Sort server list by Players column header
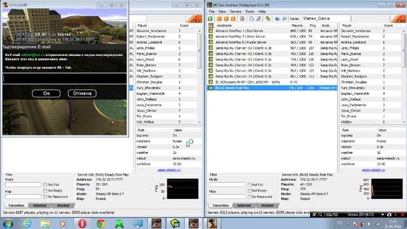Screen dimensions: 407x229 [297, 25]
